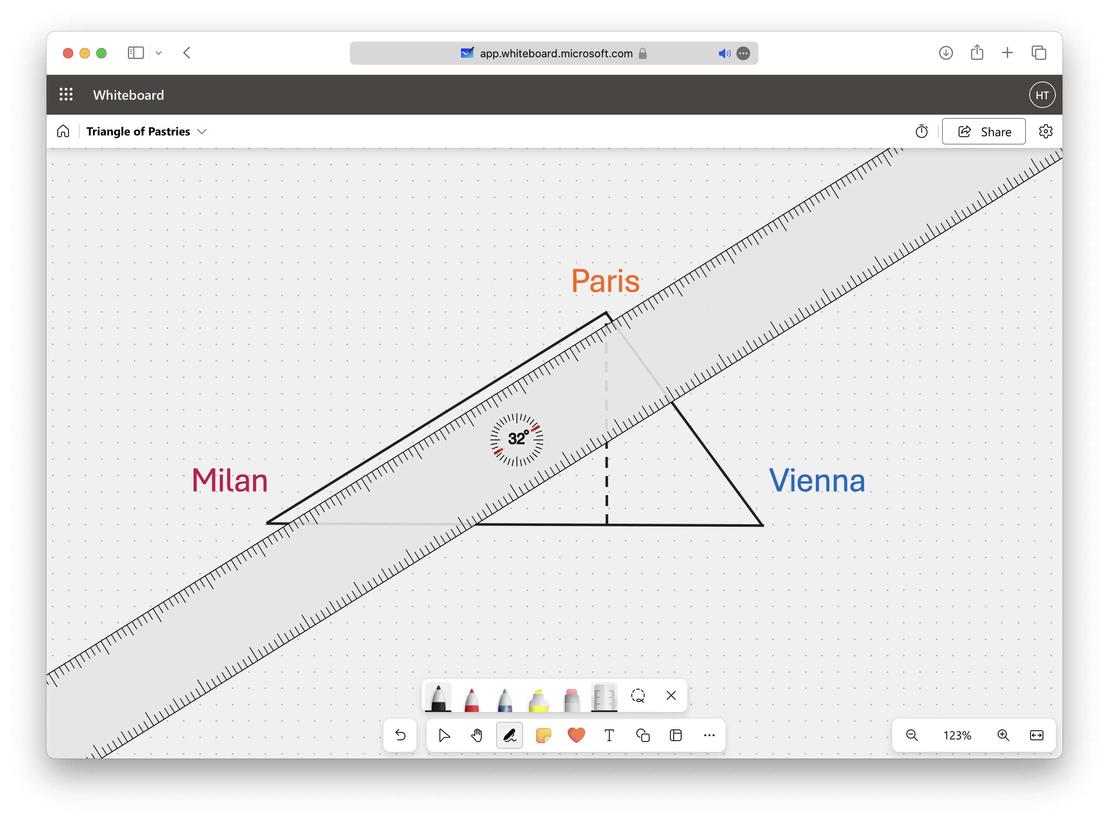Zoom in on the canvas
The height and width of the screenshot is (820, 1109).
[x=1003, y=735]
